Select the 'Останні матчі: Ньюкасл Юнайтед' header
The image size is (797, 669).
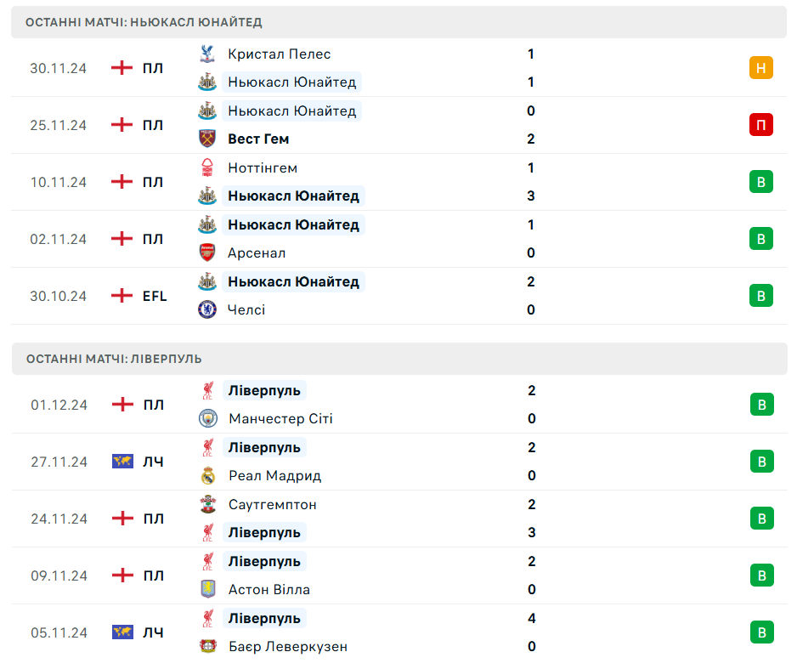(144, 22)
